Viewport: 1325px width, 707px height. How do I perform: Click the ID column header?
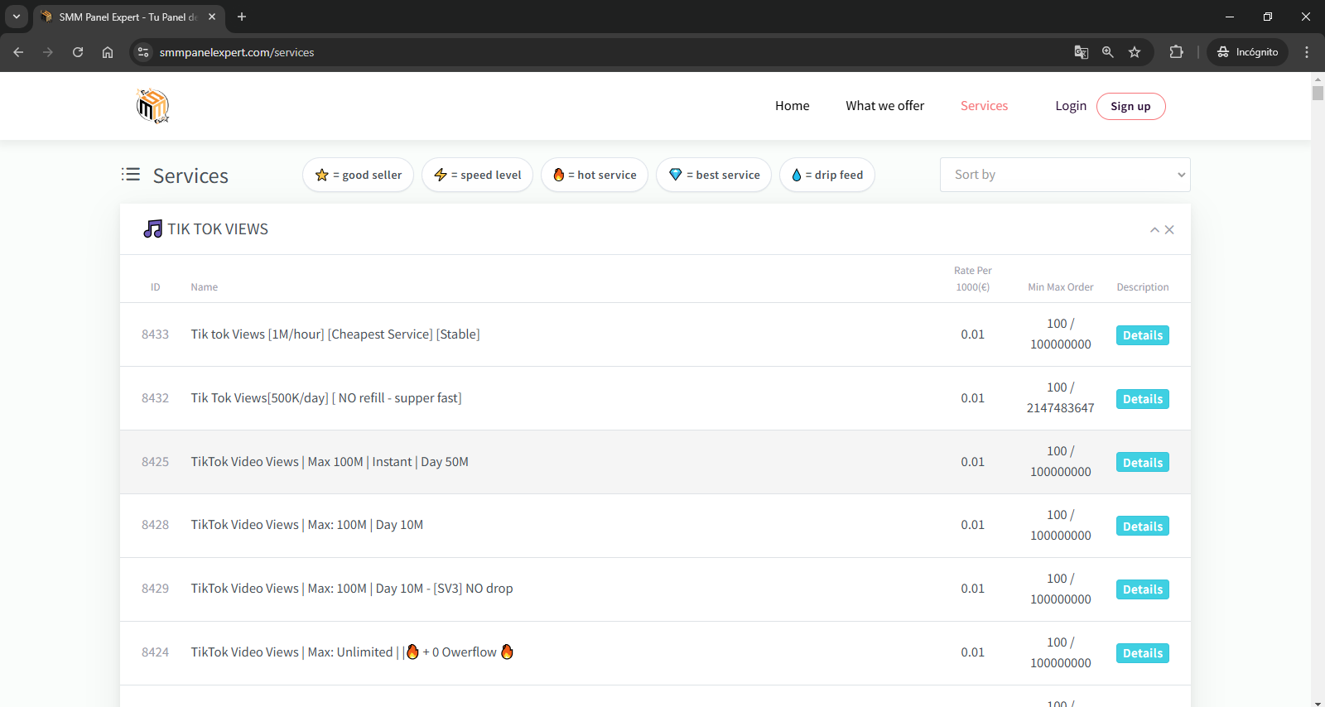tap(155, 287)
